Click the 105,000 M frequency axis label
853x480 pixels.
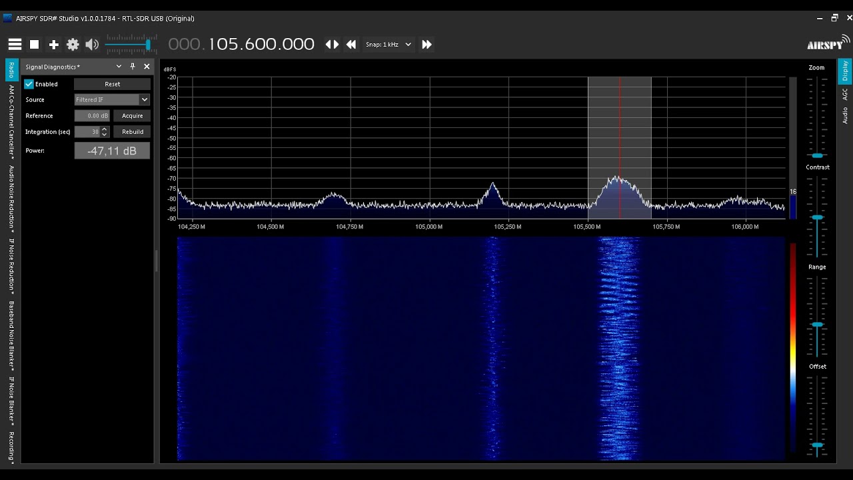429,227
